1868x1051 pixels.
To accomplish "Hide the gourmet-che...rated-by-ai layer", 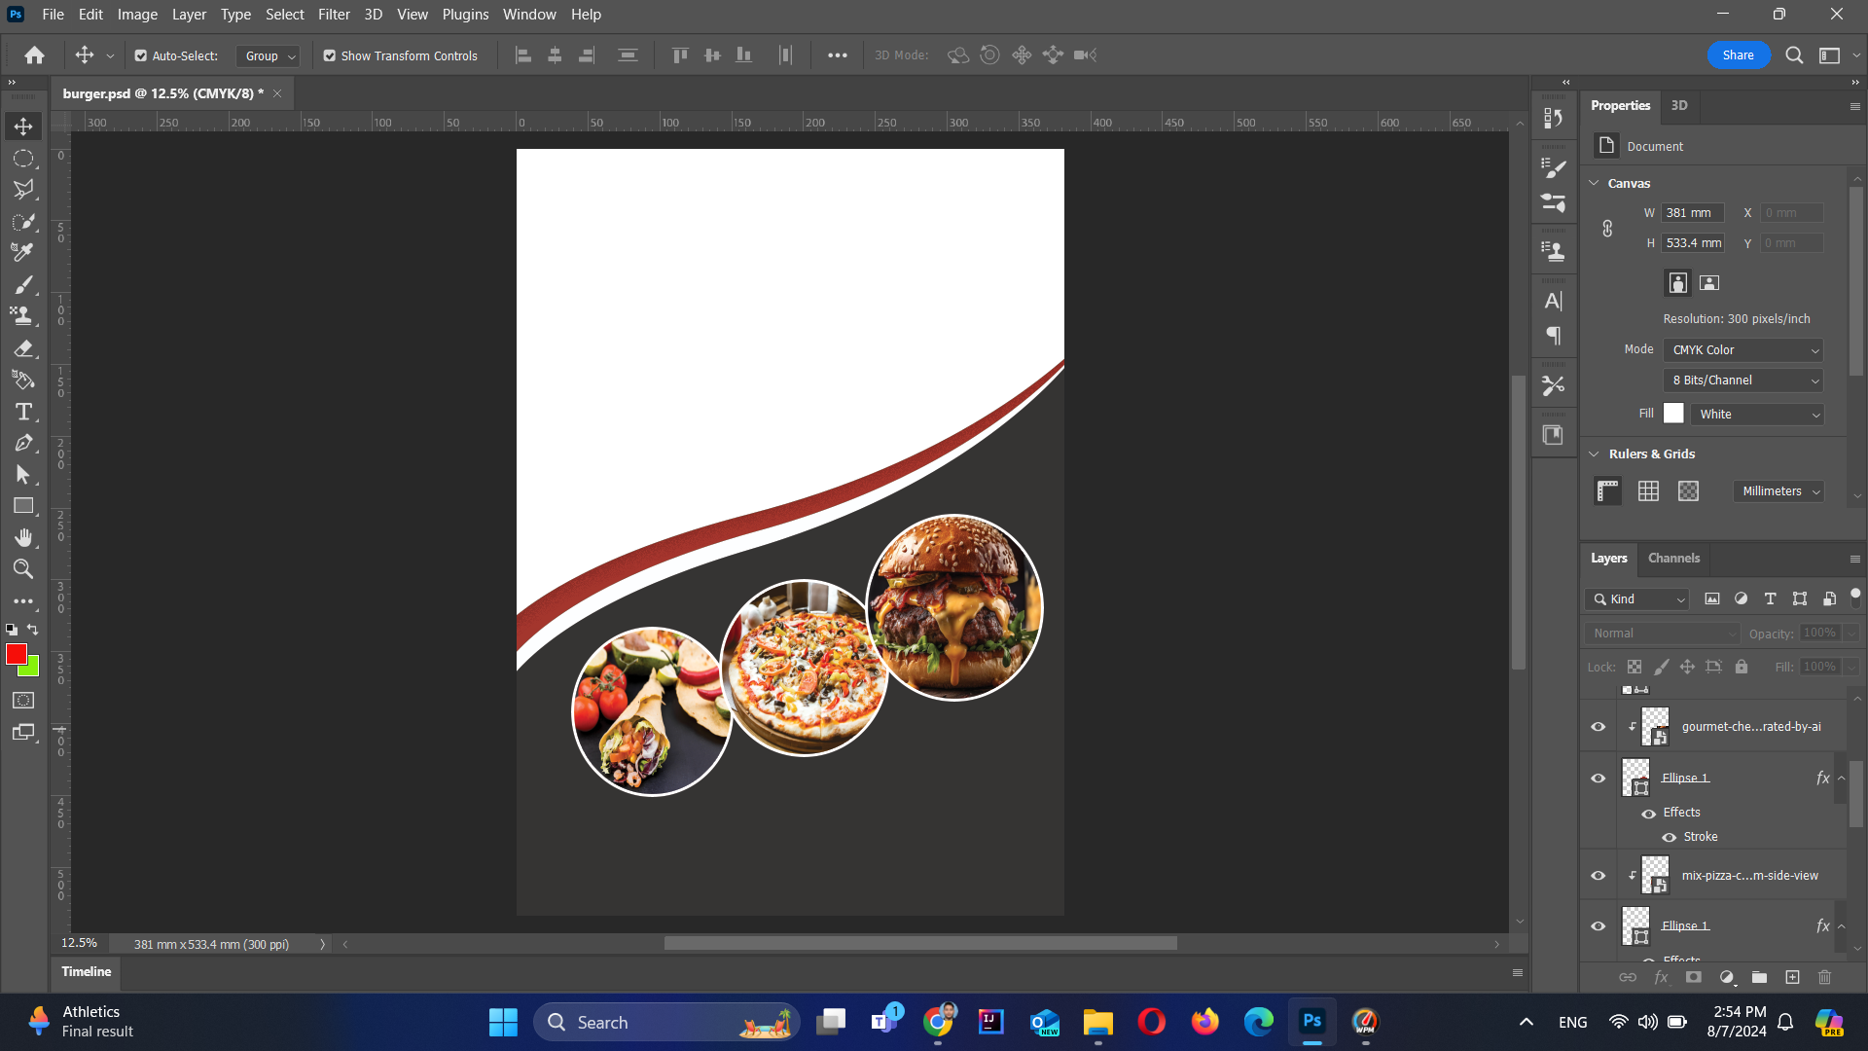I will (x=1598, y=727).
